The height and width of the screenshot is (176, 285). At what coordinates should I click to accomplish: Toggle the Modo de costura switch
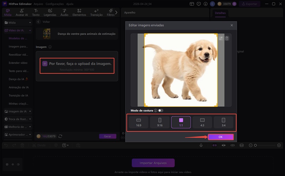pyautogui.click(x=161, y=110)
